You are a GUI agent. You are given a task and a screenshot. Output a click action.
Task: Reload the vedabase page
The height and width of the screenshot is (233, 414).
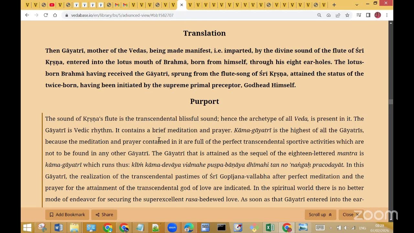point(46,15)
